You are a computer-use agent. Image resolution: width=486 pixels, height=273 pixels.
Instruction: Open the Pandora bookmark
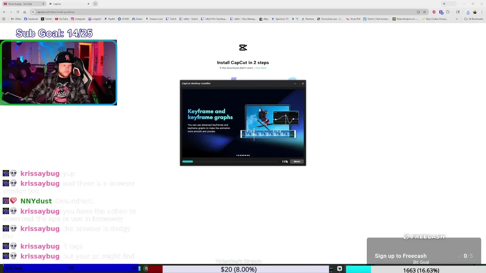[x=308, y=19]
